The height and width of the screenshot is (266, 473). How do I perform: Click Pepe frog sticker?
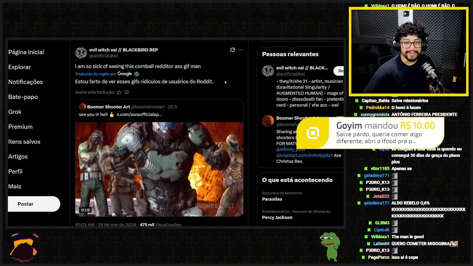click(x=330, y=246)
